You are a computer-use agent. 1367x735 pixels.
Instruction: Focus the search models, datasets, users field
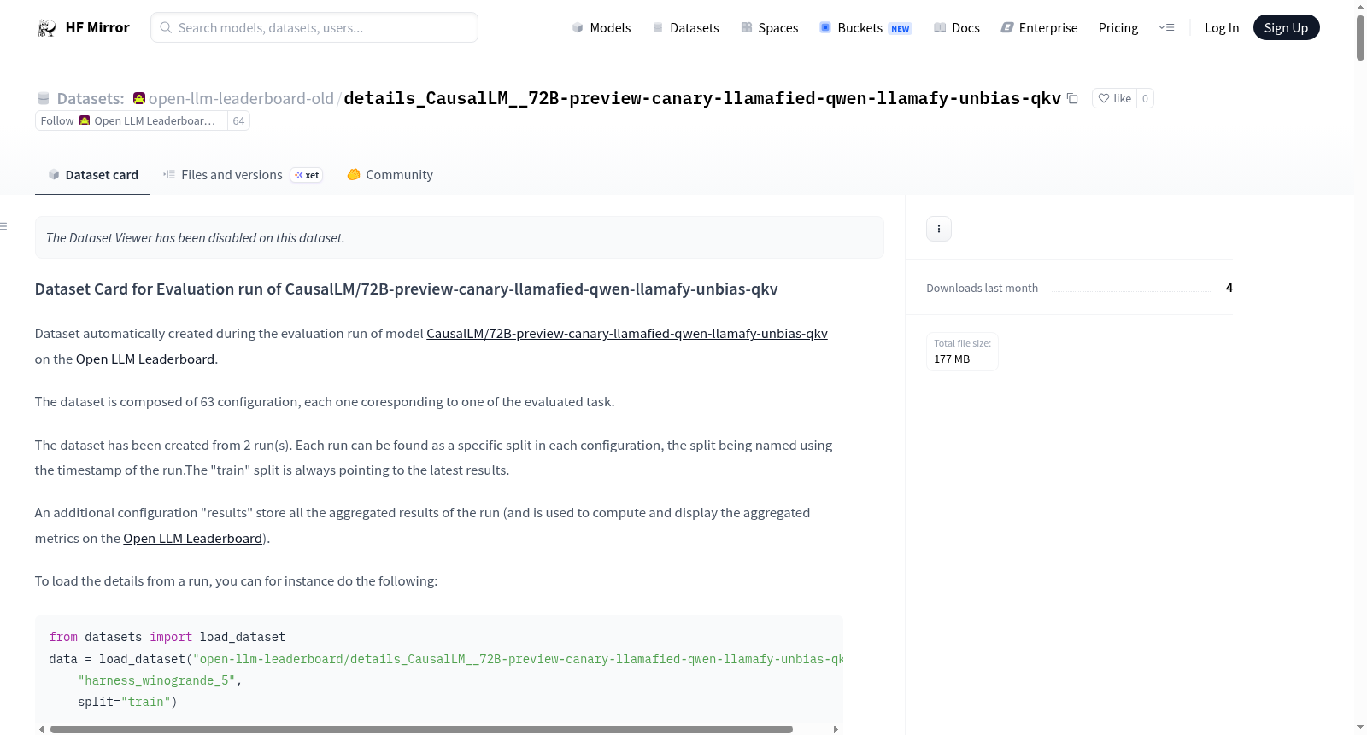coord(314,27)
